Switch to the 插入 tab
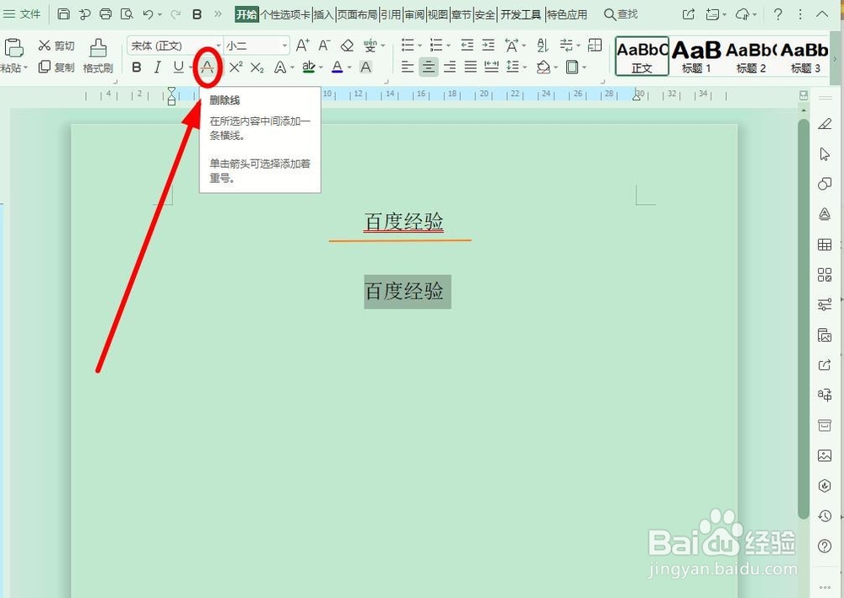 (x=323, y=14)
